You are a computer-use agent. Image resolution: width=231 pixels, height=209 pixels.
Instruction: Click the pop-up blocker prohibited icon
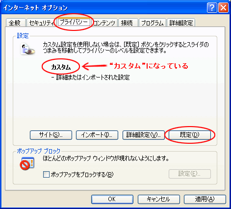(27, 163)
